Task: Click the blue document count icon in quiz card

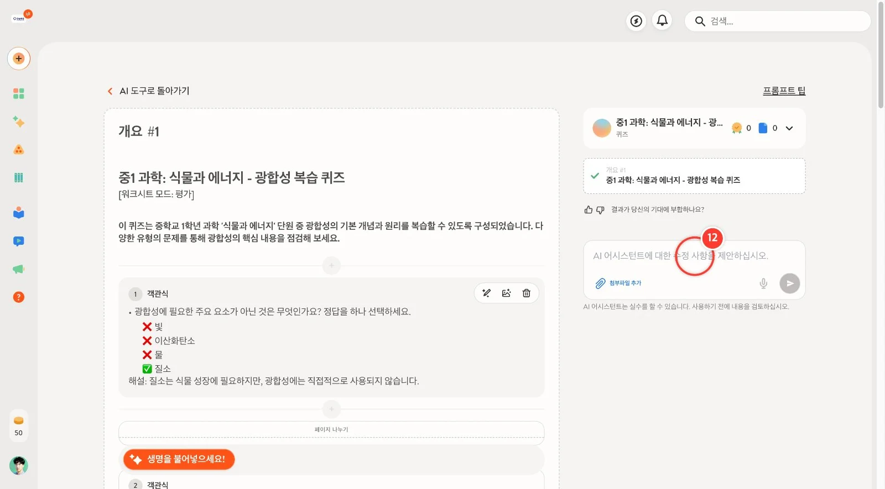Action: point(763,128)
